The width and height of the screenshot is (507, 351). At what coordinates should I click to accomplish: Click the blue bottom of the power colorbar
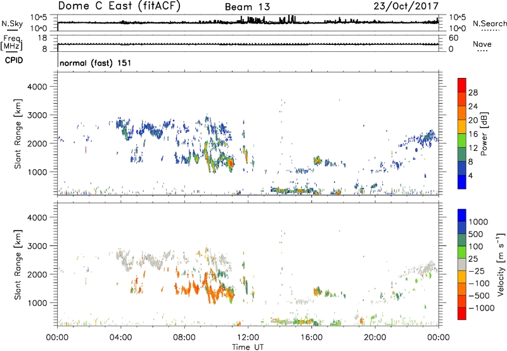[x=462, y=182]
